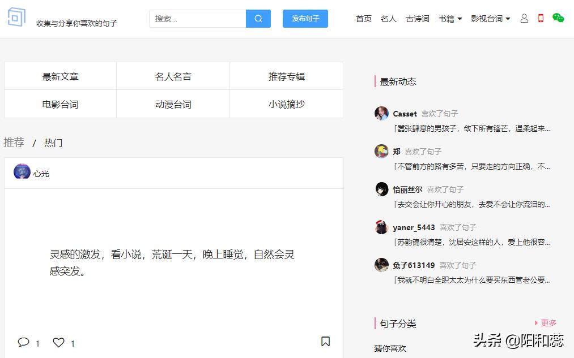
Task: Click 心光's profile avatar
Action: [22, 172]
